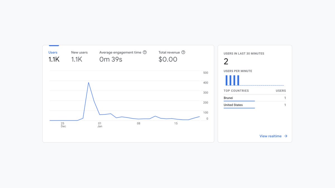This screenshot has height=188, width=335.
Task: Click the USERS IN LAST 30 MINUTES heading
Action: (x=244, y=53)
